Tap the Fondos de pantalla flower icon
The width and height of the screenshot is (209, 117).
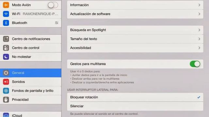6,91
